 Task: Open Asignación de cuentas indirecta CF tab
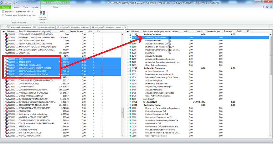(109, 27)
